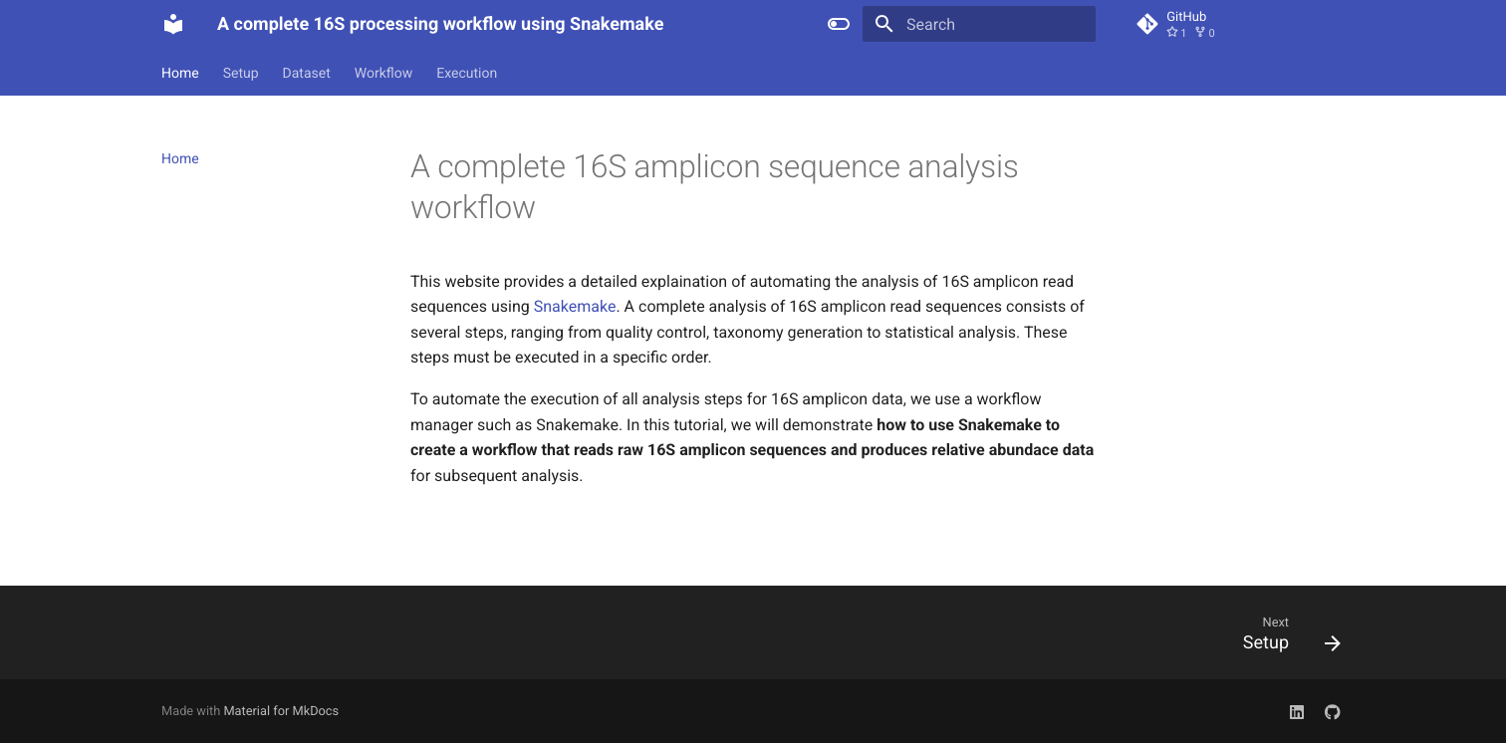Click the magnifier search icon
Screen dimensions: 1506x743
click(883, 24)
